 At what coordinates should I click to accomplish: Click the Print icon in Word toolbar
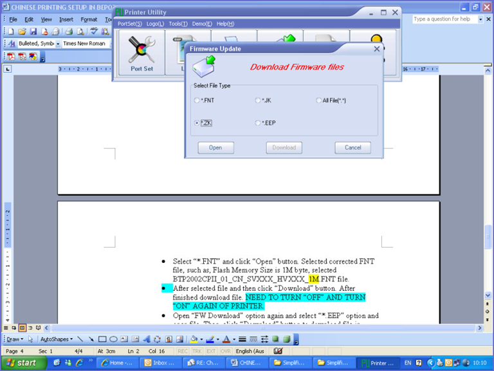pos(69,31)
